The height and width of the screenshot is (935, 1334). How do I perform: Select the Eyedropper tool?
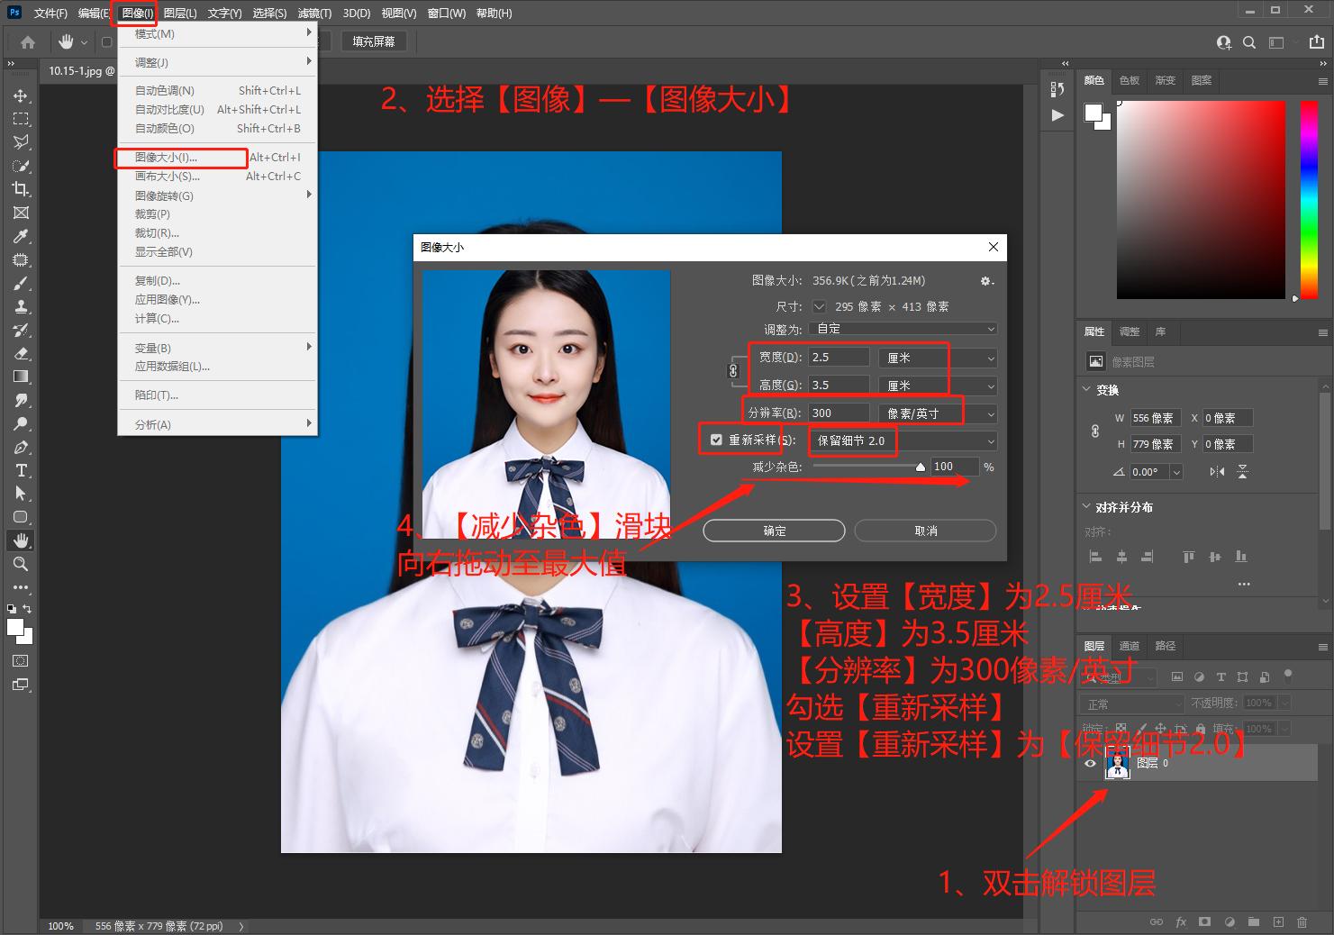21,236
